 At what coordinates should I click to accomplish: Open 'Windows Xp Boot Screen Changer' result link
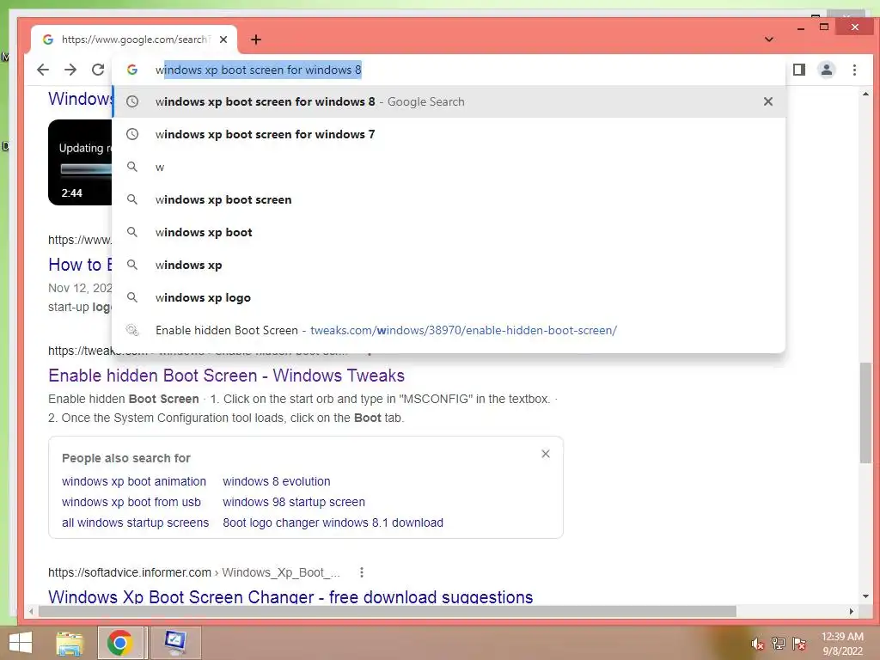(290, 596)
